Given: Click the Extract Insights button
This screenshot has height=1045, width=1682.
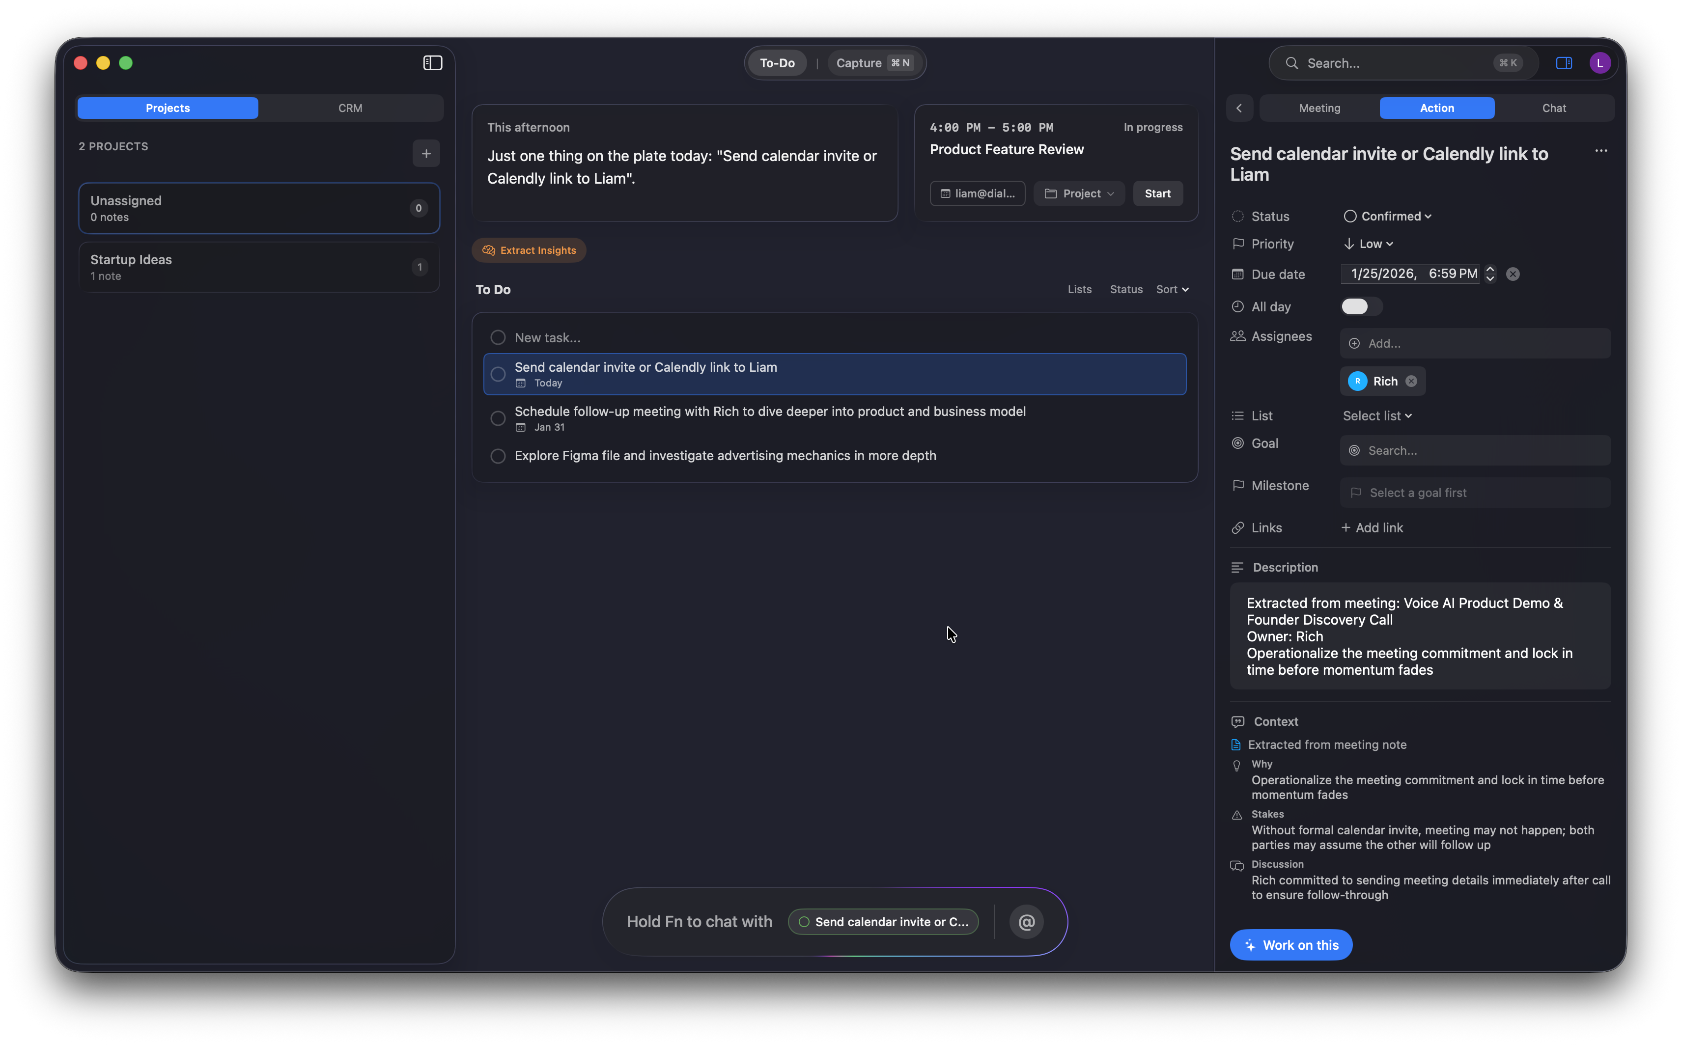Looking at the screenshot, I should click(x=529, y=250).
